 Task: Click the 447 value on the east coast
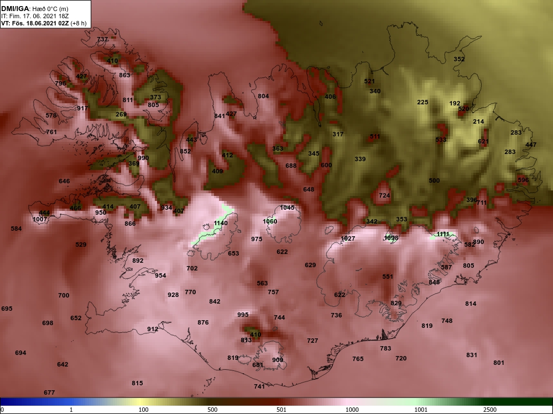531,144
